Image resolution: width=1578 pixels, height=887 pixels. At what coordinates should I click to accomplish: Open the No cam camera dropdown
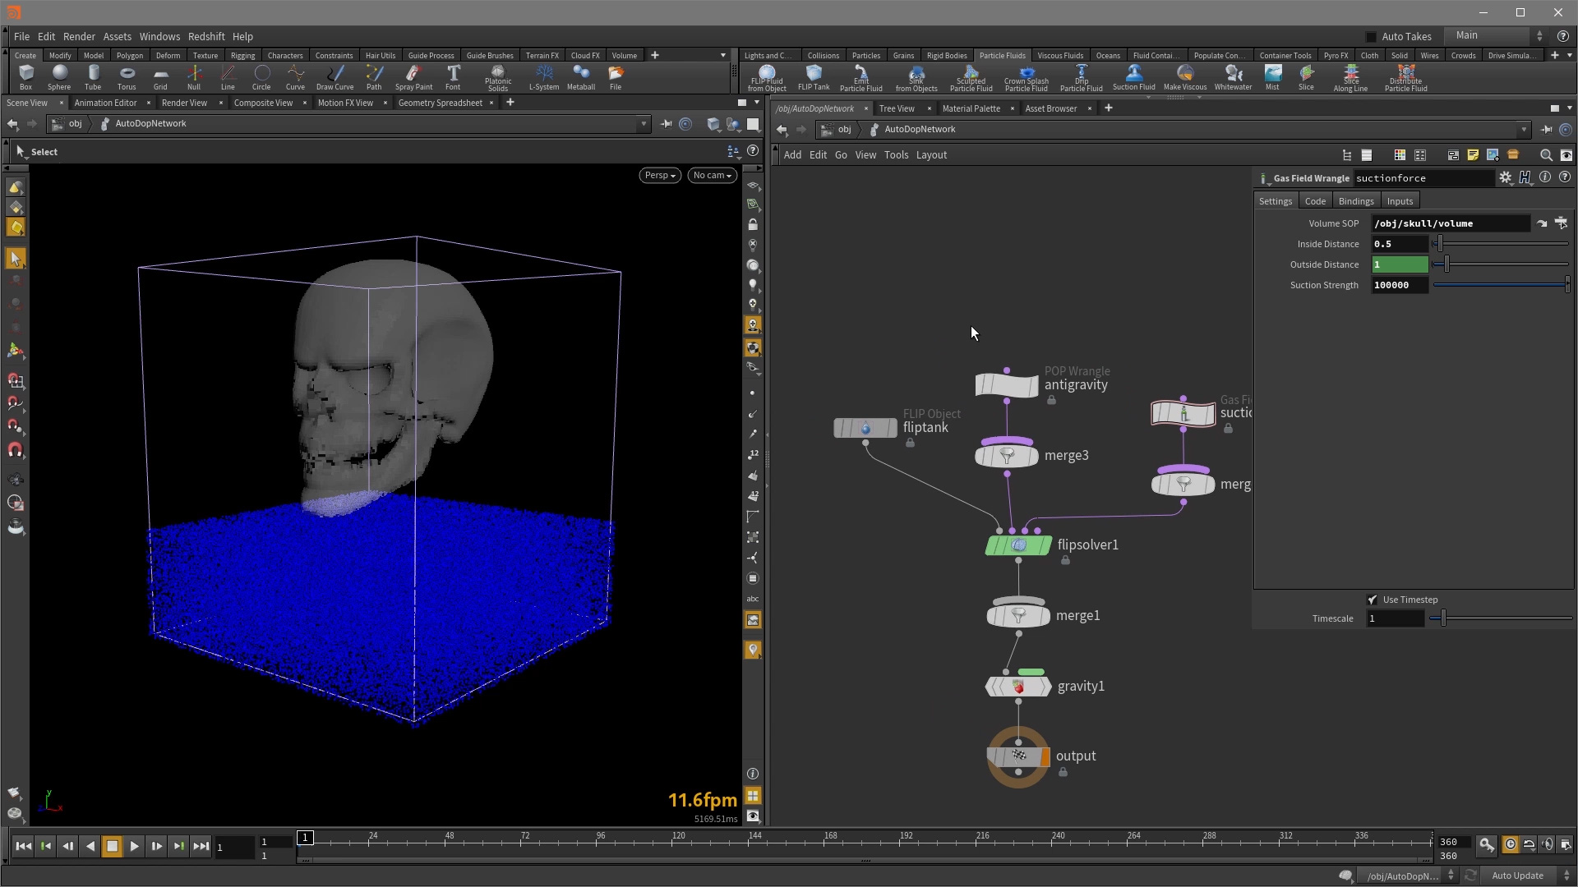[712, 175]
